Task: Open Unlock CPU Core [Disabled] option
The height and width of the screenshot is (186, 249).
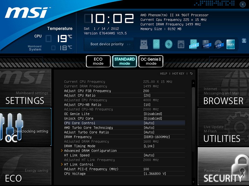Action: [x=153, y=118]
